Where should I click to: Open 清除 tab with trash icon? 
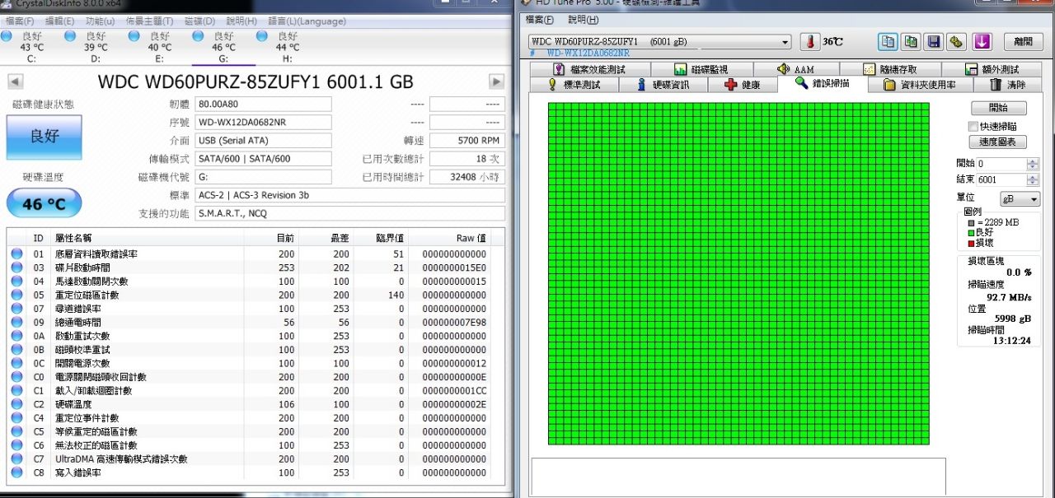[1006, 85]
